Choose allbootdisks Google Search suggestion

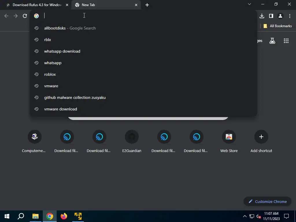(x=143, y=28)
